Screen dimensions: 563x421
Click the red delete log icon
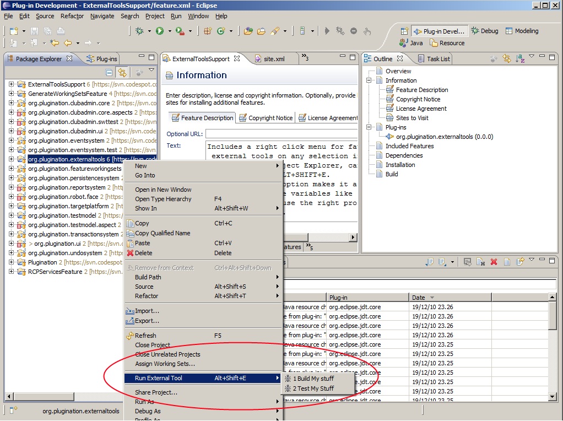tap(494, 262)
